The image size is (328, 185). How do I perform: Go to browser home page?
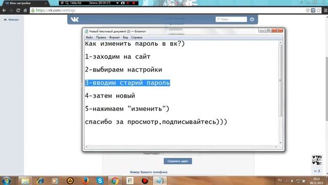[x=25, y=10]
